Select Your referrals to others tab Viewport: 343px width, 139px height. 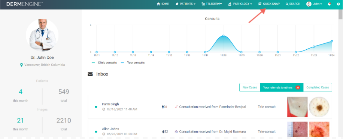pyautogui.click(x=282, y=87)
